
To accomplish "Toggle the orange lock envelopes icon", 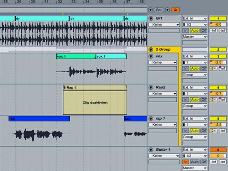I will 175,10.
